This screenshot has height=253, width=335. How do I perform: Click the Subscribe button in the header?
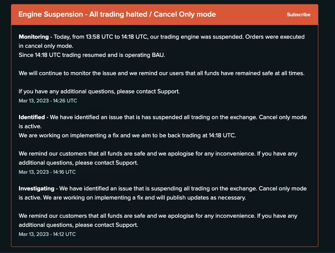pyautogui.click(x=298, y=15)
